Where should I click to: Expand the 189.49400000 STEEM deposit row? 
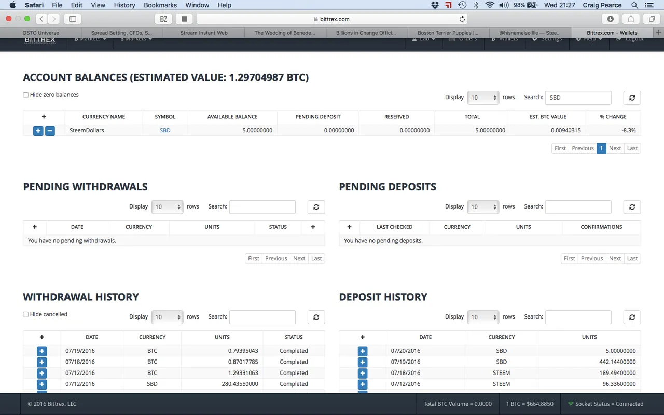[363, 373]
